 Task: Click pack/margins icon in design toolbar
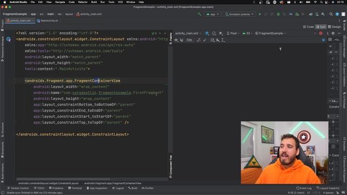tap(213, 40)
